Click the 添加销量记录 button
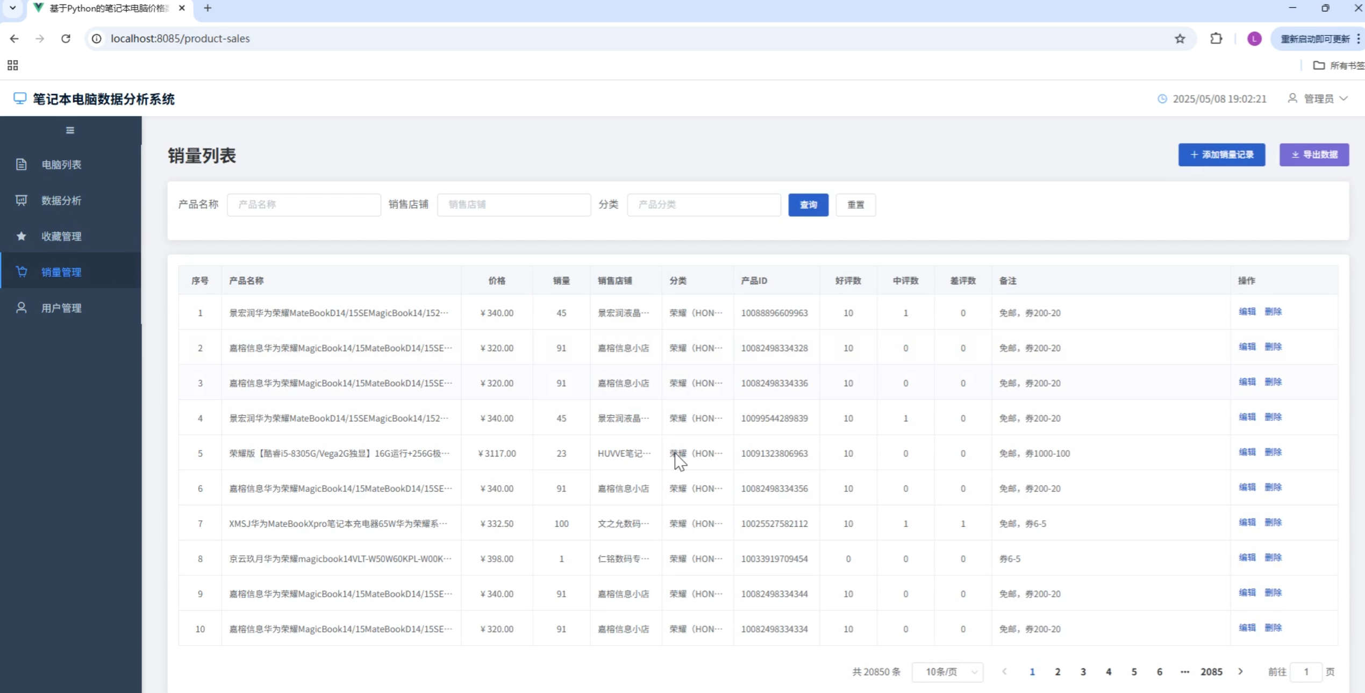The height and width of the screenshot is (693, 1365). [x=1221, y=155]
